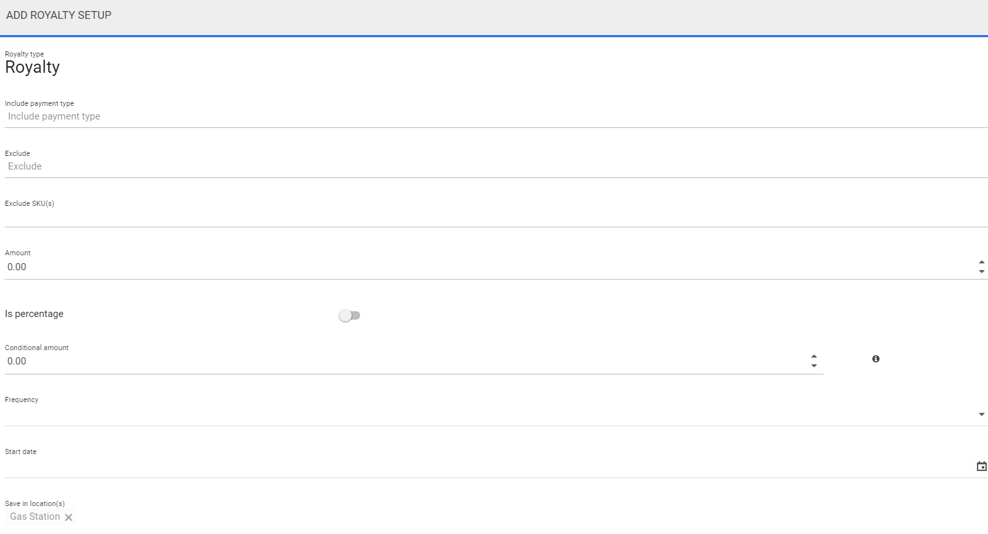Remove the Gas Station location chip
This screenshot has width=988, height=534.
click(x=68, y=517)
